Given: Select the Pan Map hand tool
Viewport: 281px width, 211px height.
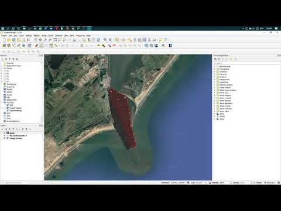Looking at the screenshot, I should [x=36, y=40].
